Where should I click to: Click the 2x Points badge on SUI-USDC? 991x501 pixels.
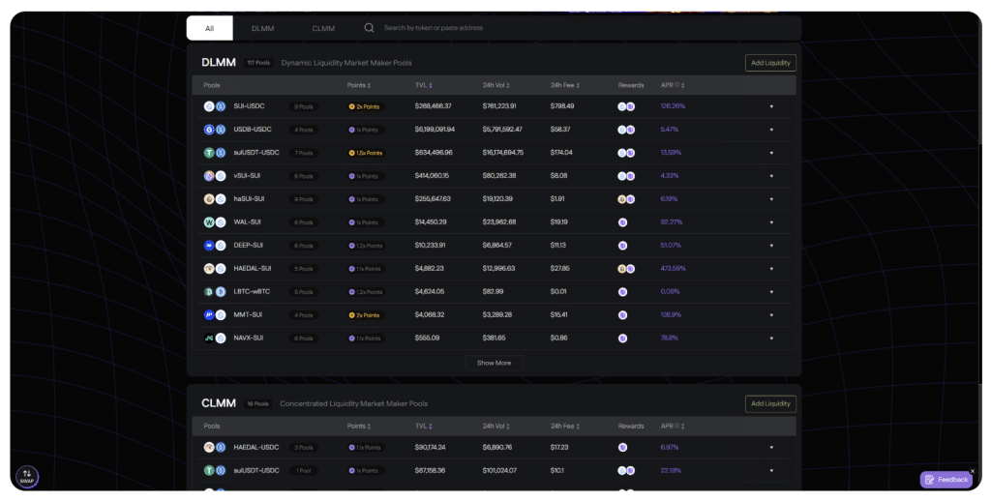pyautogui.click(x=364, y=106)
